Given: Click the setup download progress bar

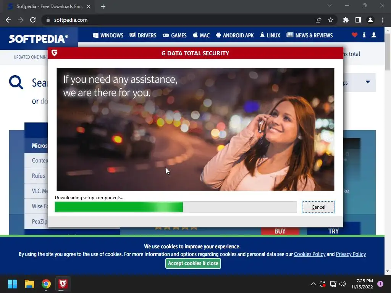Looking at the screenshot, I should click(x=176, y=207).
